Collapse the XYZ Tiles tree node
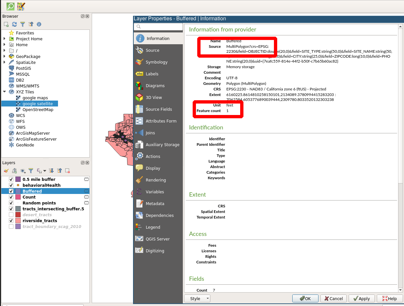404x306 pixels. click(5, 92)
